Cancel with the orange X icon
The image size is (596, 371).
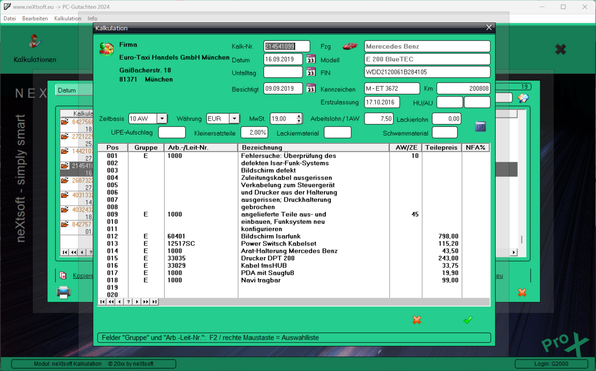[x=417, y=320]
